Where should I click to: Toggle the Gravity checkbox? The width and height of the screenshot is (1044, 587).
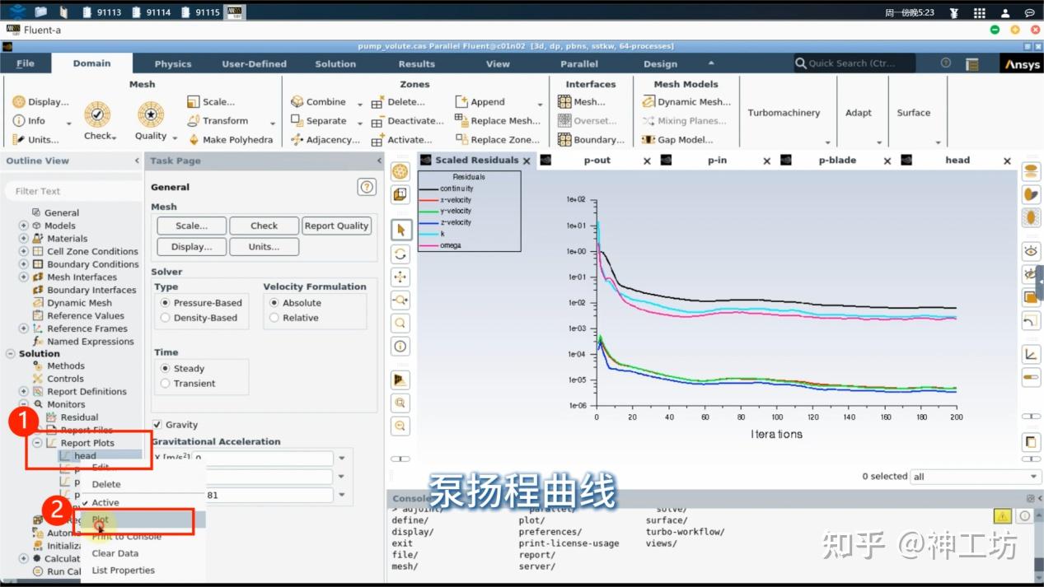(157, 425)
